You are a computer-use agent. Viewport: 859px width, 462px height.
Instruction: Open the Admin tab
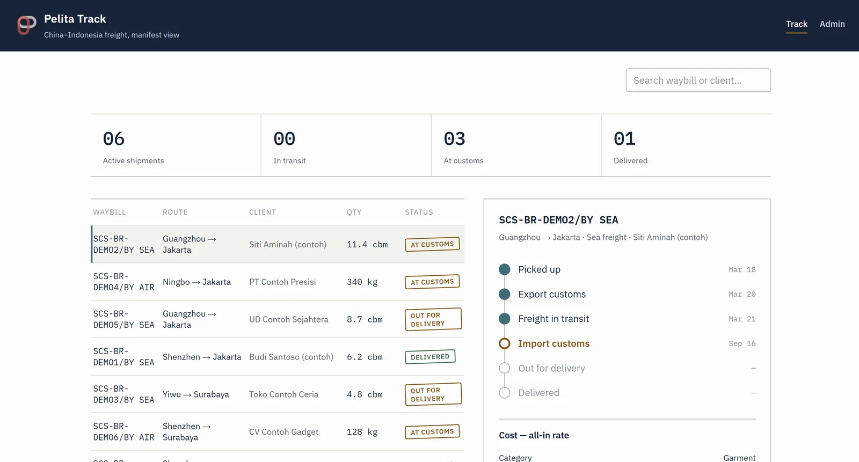pos(832,24)
